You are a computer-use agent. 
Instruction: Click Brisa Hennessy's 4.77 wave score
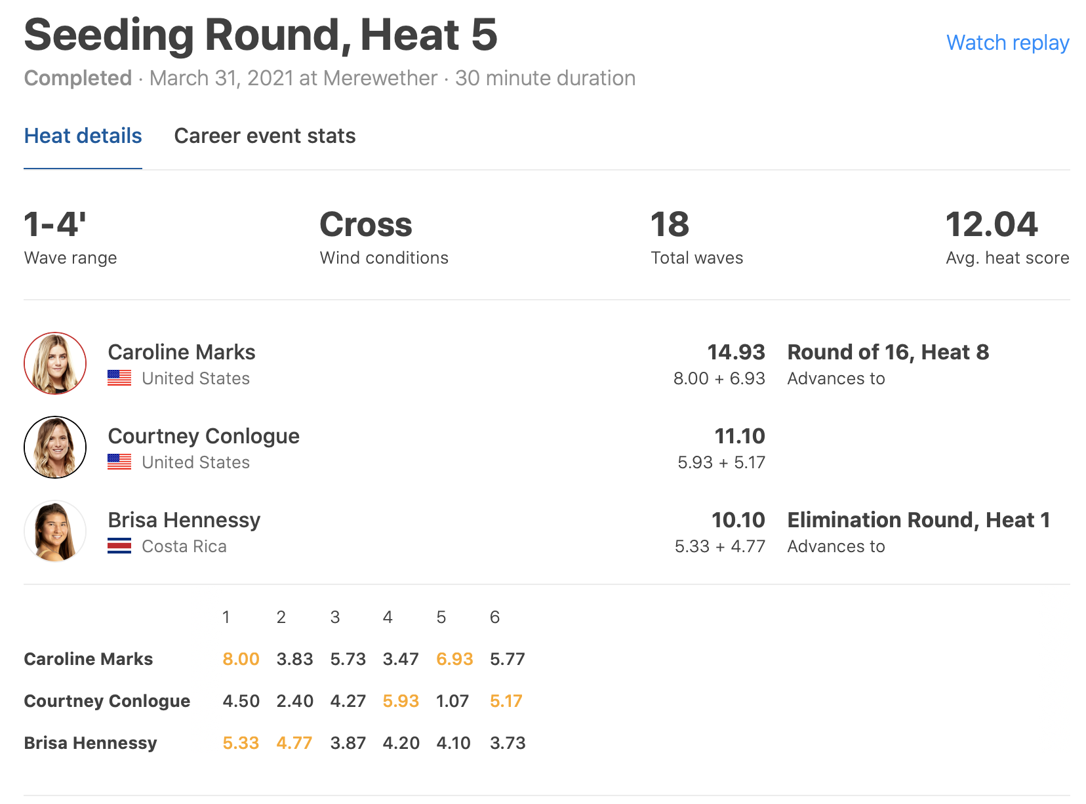pos(294,743)
